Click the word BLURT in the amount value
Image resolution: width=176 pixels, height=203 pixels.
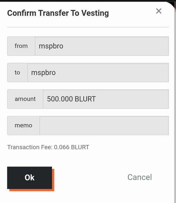coord(85,99)
